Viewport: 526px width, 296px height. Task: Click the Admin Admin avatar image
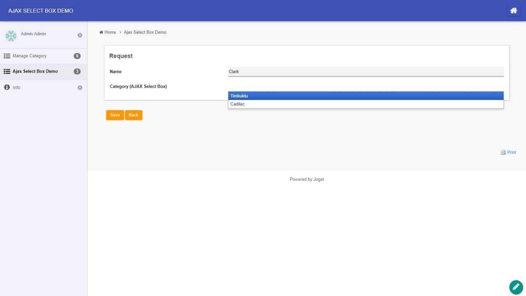click(11, 36)
